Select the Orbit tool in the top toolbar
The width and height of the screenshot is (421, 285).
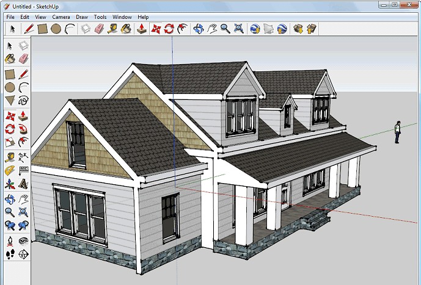[x=199, y=29]
